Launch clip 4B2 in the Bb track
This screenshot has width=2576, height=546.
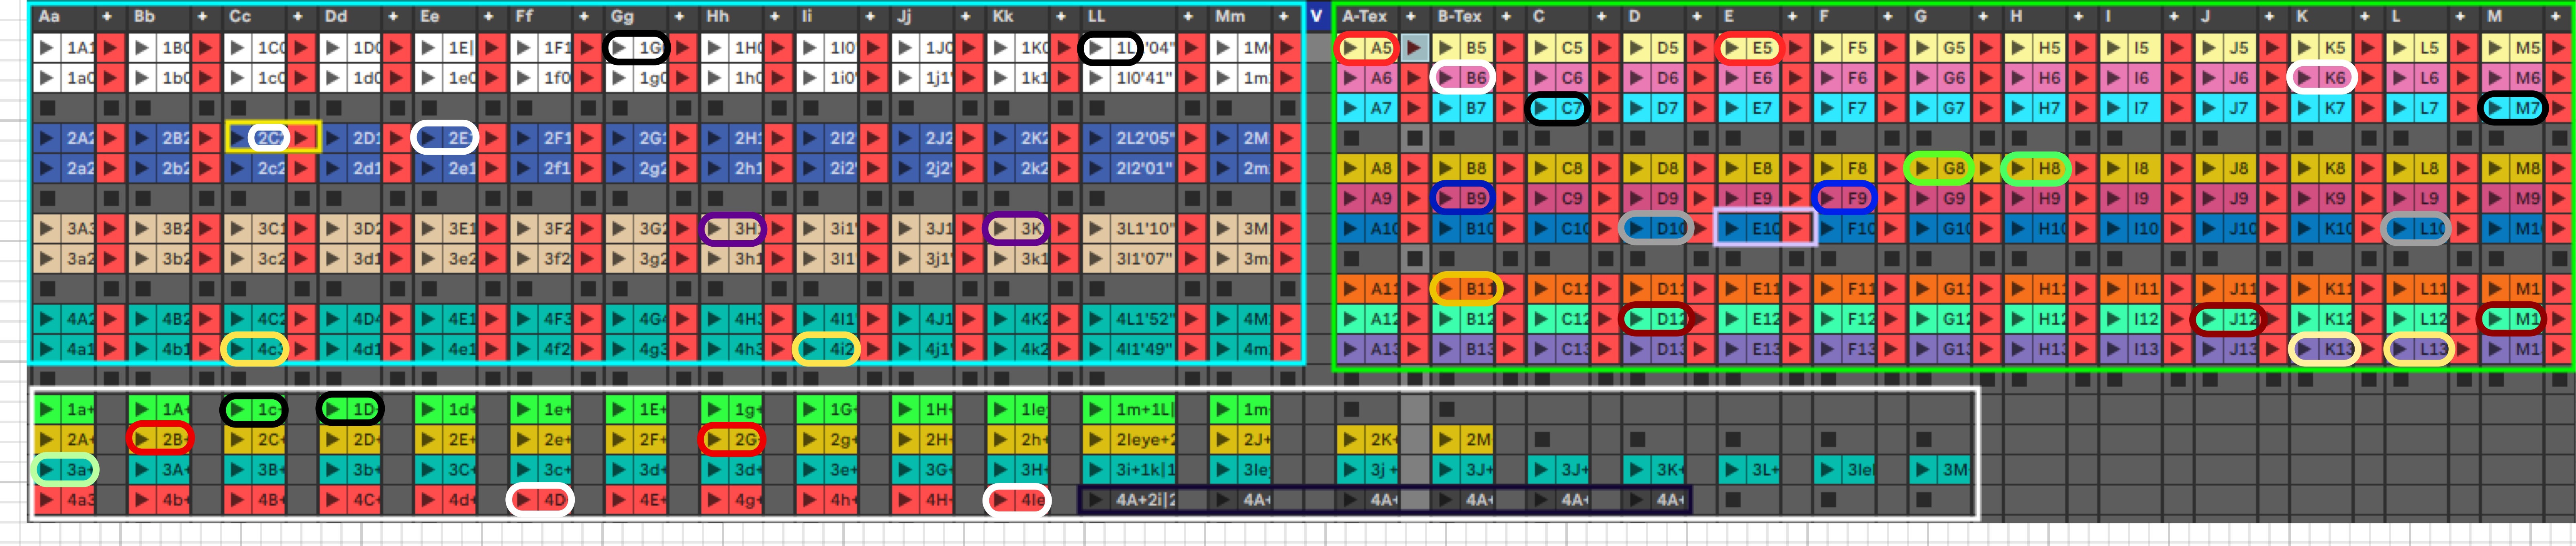pos(142,319)
